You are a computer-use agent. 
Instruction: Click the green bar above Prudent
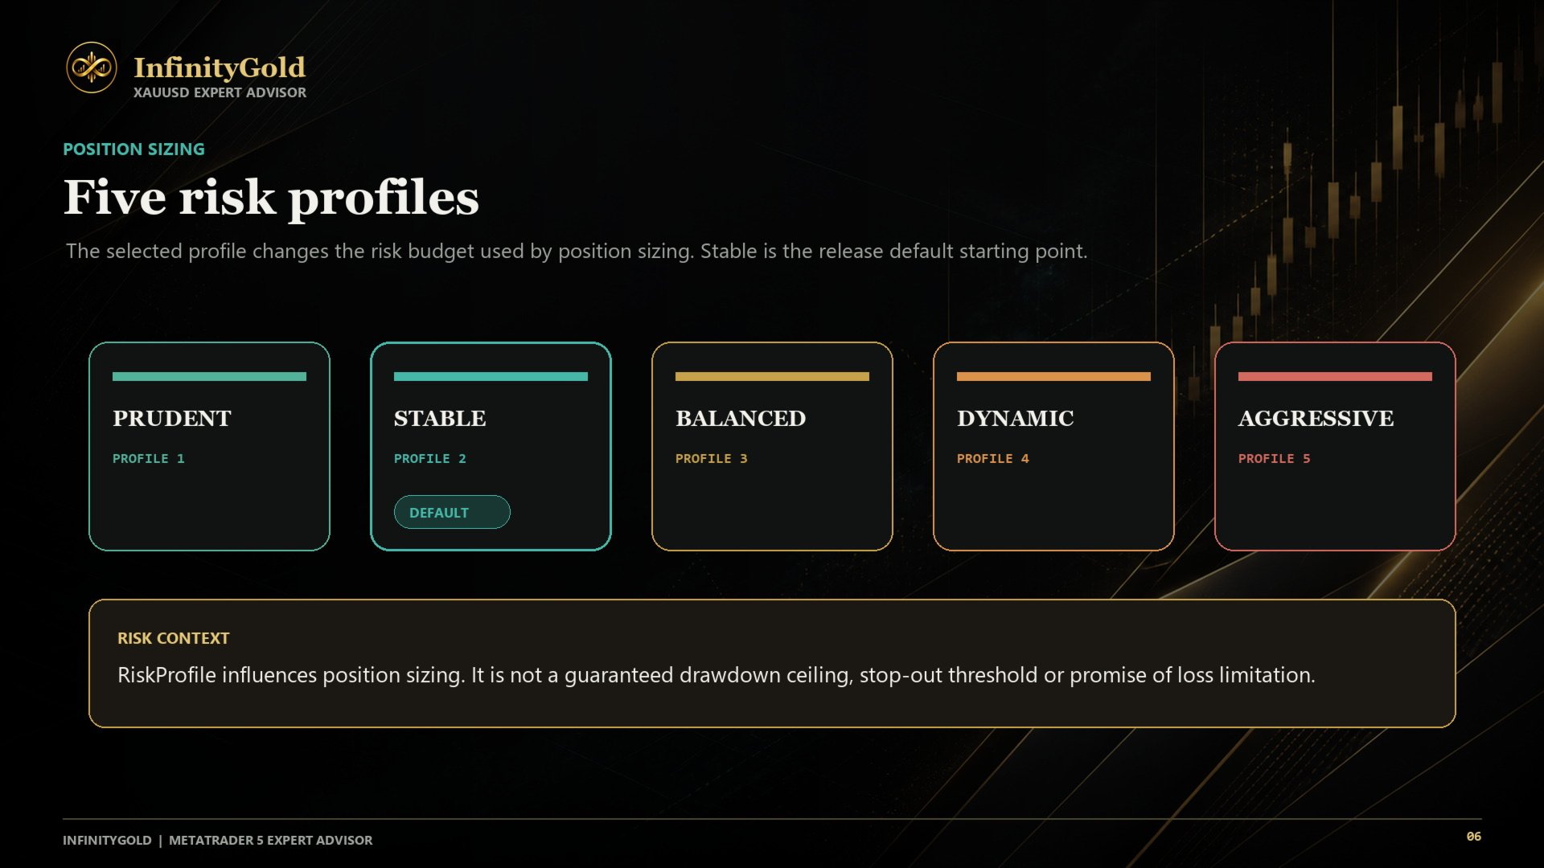[x=209, y=376]
